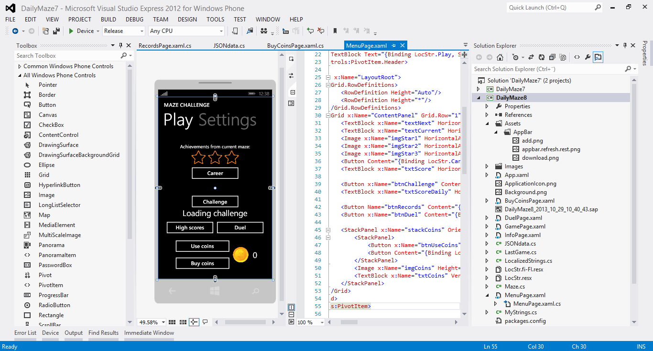The height and width of the screenshot is (351, 653).
Task: Collapse All nodes in Solution Explorer
Action: click(552, 57)
